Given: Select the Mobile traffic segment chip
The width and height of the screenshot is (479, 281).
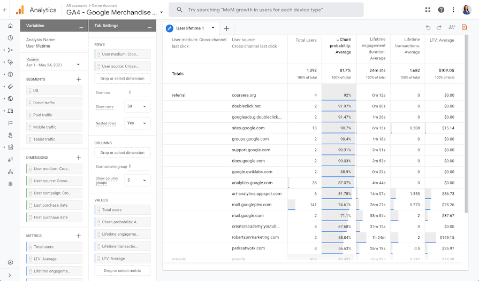Looking at the screenshot, I should [x=55, y=127].
